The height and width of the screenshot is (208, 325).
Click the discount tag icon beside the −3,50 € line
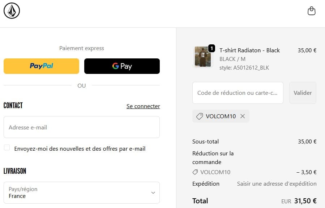tap(195, 172)
